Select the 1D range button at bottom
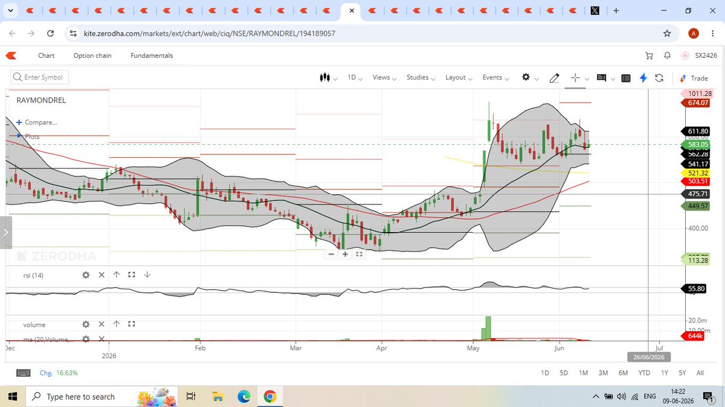The height and width of the screenshot is (407, 725). point(544,373)
